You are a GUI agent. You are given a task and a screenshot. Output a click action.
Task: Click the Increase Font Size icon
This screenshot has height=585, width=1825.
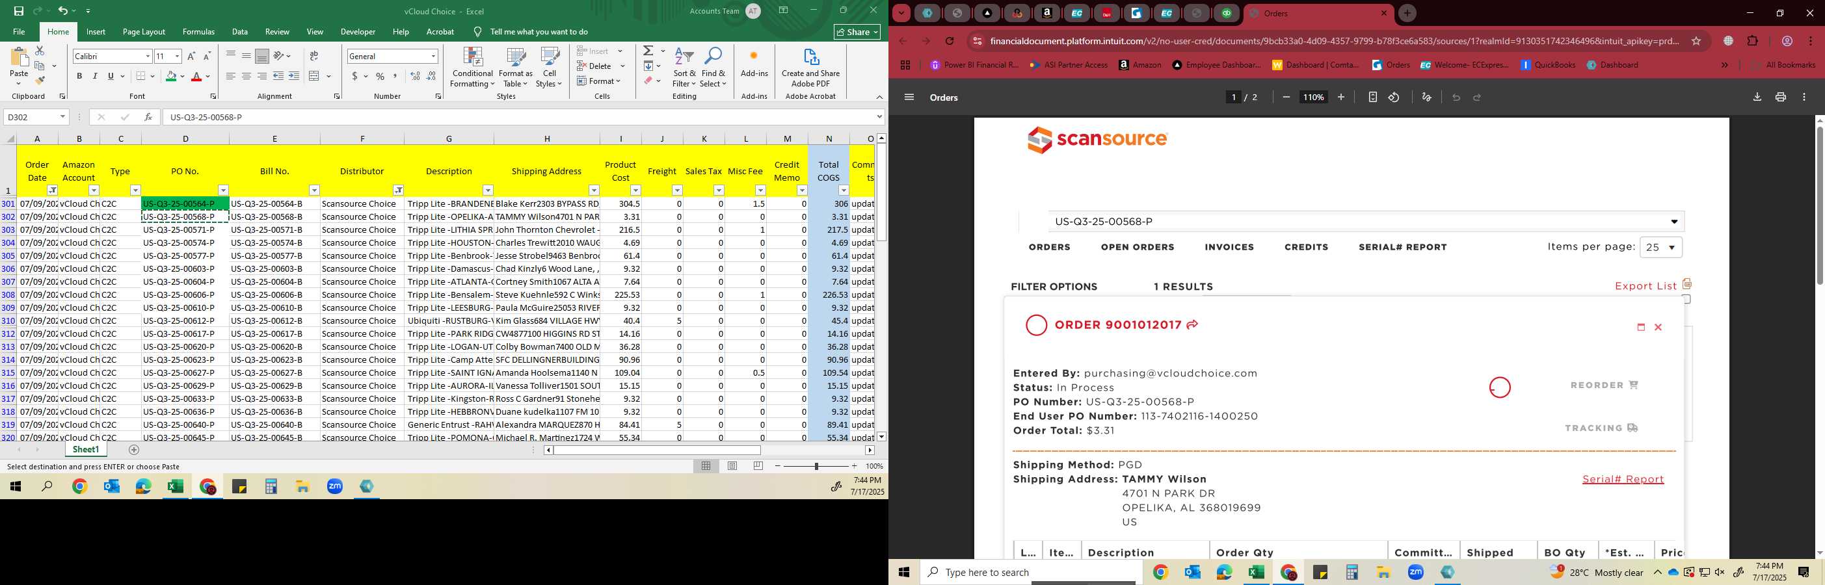[191, 56]
